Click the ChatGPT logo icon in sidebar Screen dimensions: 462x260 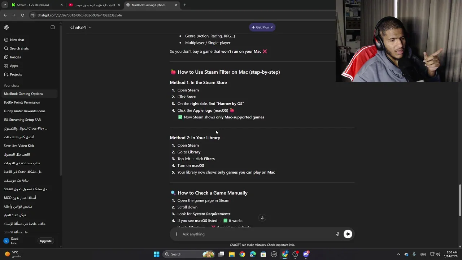(x=6, y=27)
